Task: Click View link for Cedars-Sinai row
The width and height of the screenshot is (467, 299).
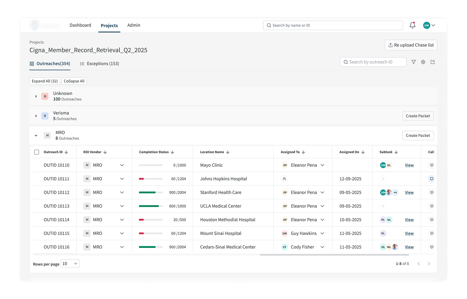Action: [x=409, y=247]
